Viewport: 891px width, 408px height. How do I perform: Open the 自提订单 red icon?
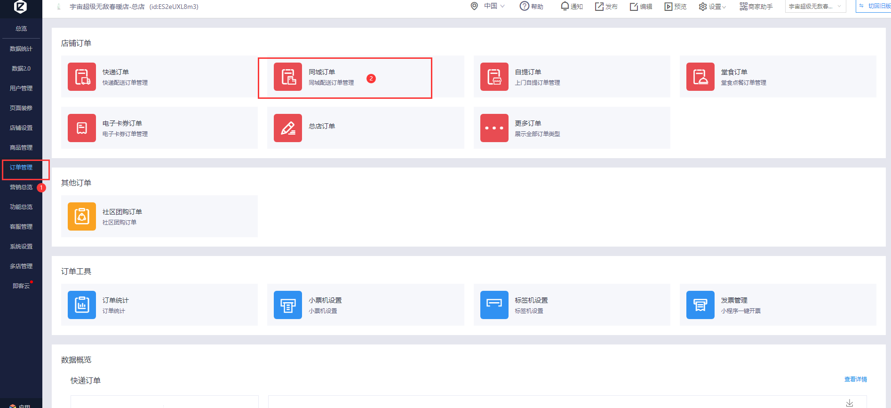tap(494, 77)
